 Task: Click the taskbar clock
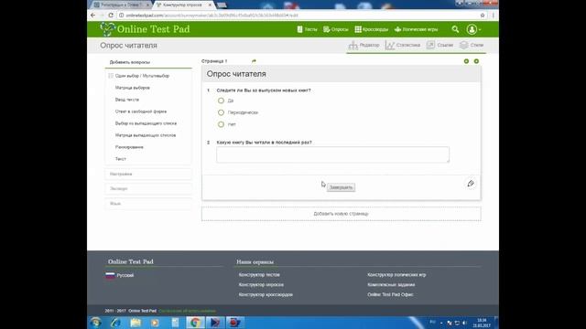pyautogui.click(x=482, y=323)
